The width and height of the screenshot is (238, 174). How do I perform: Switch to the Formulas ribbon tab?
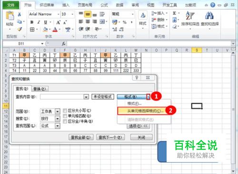[104, 5]
